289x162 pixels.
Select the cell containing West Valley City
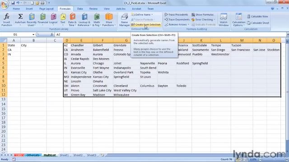point(126,90)
